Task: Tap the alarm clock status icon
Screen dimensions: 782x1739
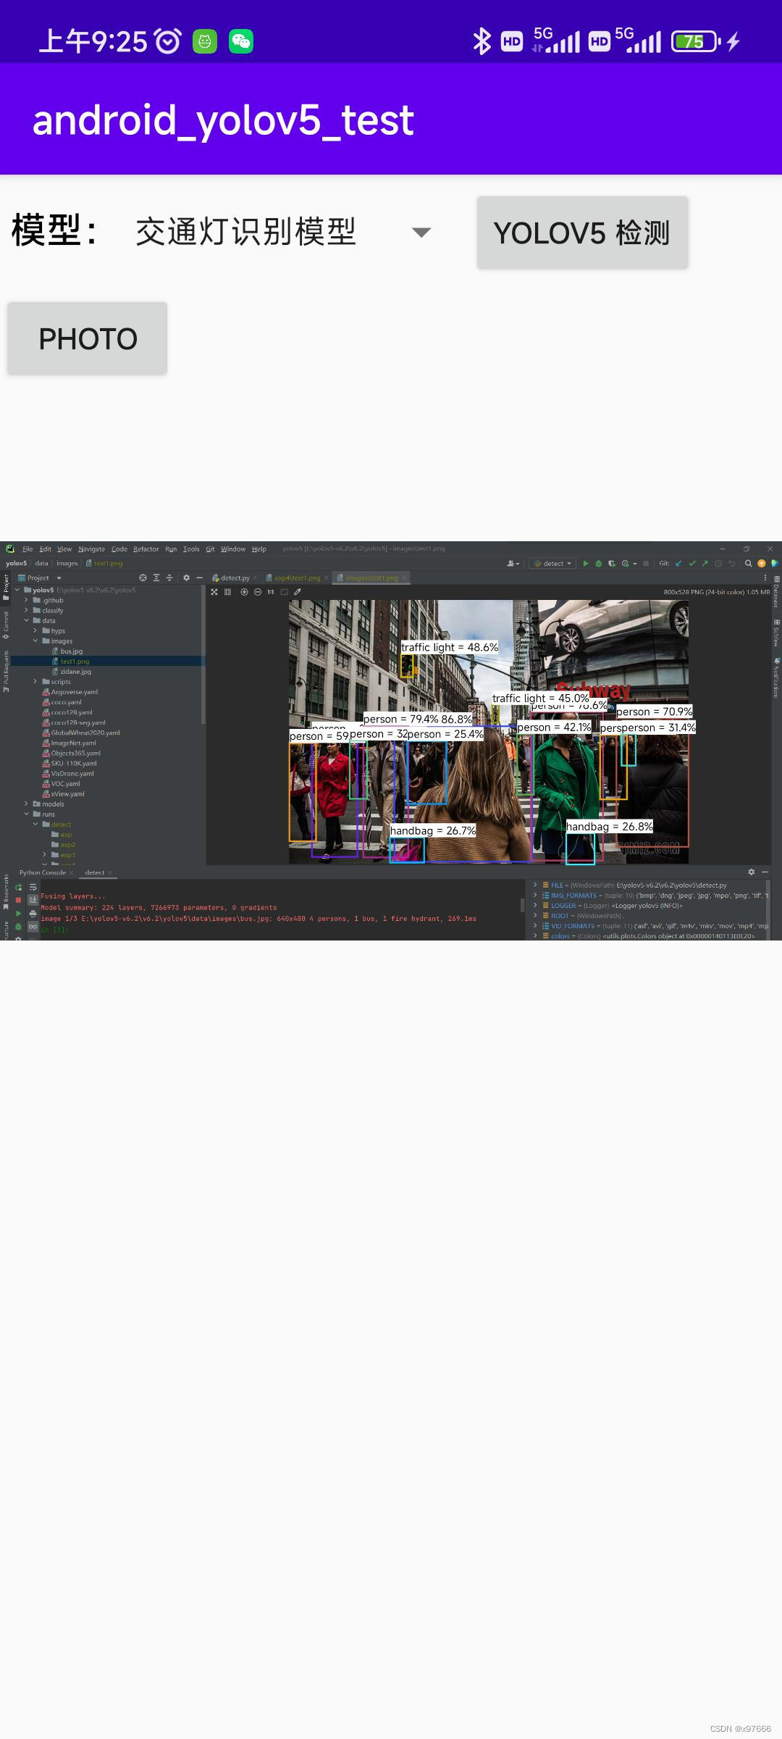Action: point(168,41)
